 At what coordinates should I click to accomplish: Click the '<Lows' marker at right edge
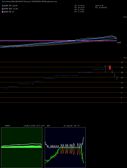(x=125, y=58)
